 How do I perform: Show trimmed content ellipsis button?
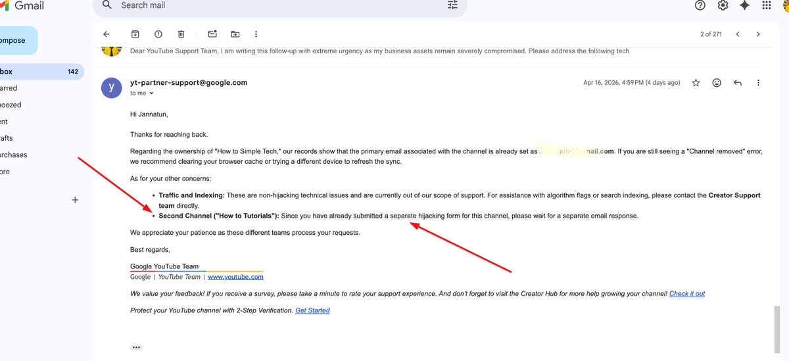click(136, 347)
